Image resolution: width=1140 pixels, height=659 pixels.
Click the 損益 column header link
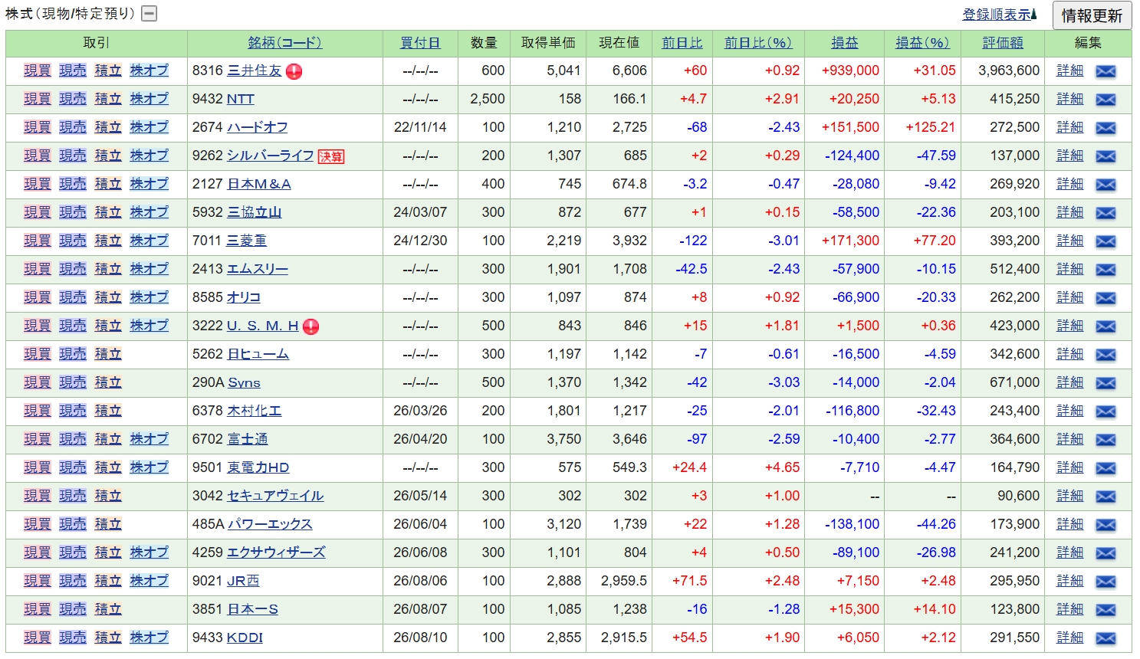click(x=844, y=43)
